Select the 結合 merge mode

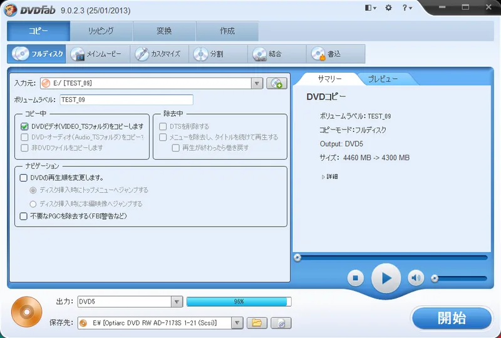(277, 54)
